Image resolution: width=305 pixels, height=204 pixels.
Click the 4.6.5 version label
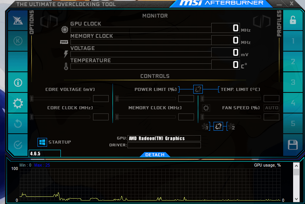(x=35, y=154)
